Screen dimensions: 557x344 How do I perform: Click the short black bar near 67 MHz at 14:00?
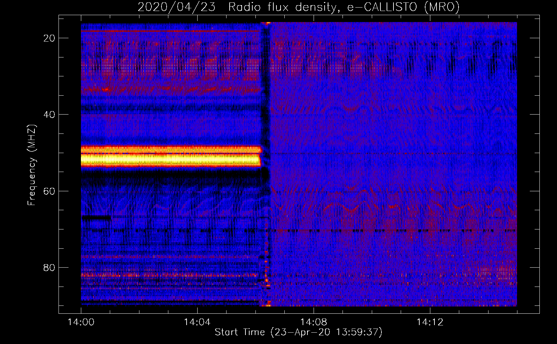tap(96, 217)
